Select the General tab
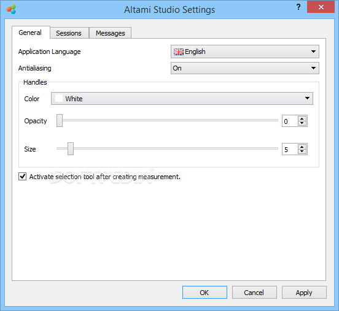This screenshot has height=311, width=339. pos(31,33)
